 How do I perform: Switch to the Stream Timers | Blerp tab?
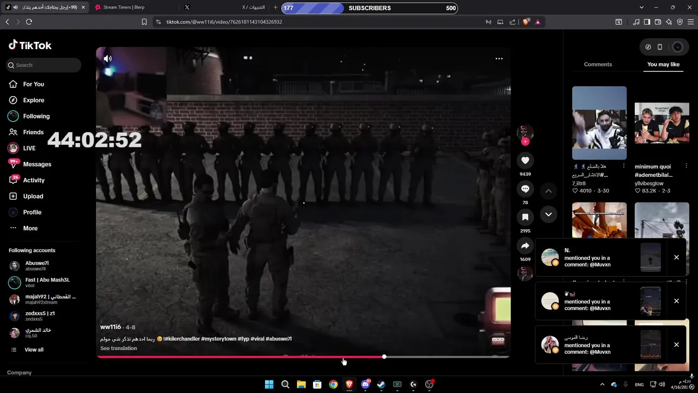tap(134, 8)
